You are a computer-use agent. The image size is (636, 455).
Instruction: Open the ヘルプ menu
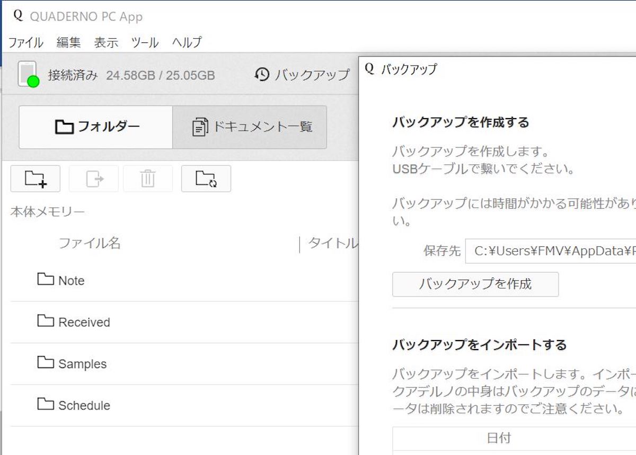point(187,42)
